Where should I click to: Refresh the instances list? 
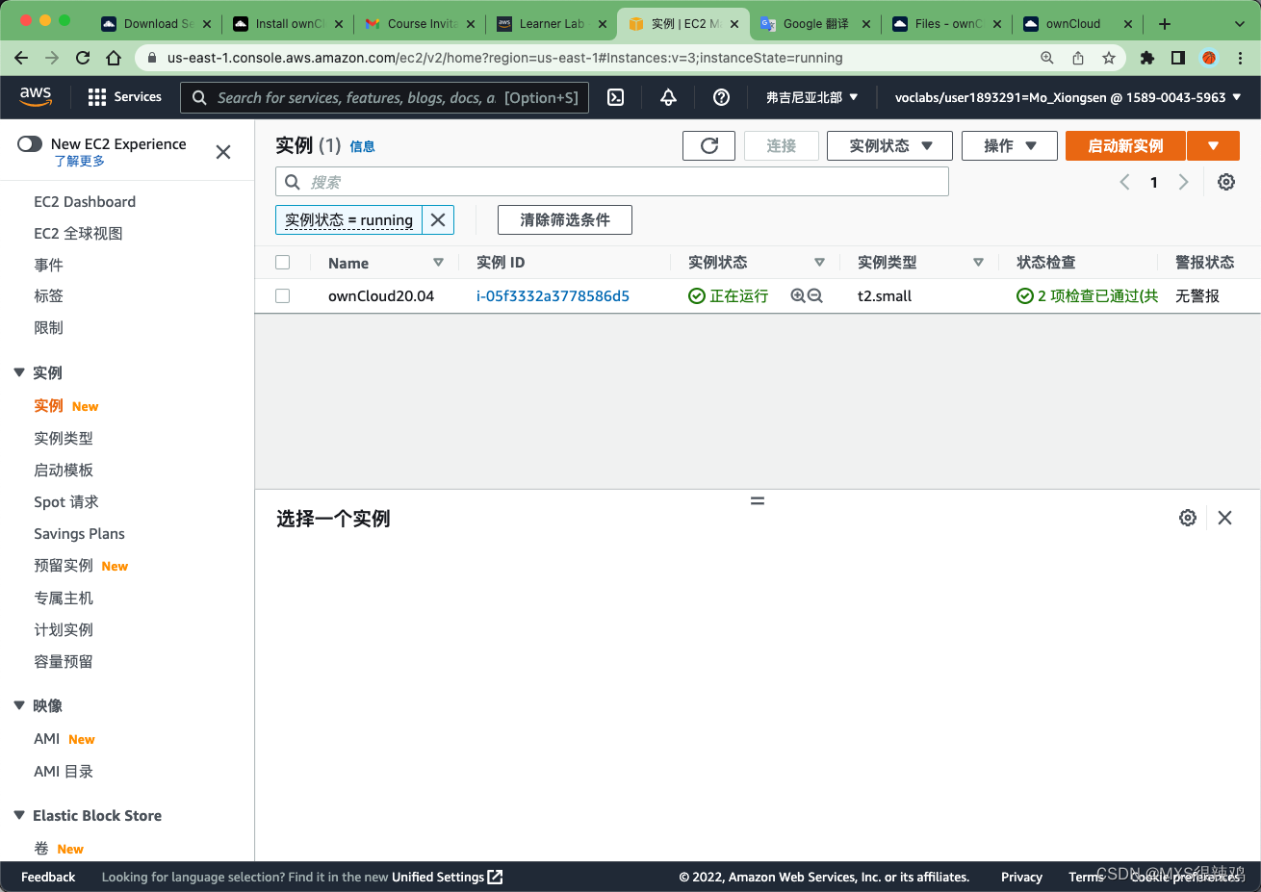pyautogui.click(x=708, y=145)
